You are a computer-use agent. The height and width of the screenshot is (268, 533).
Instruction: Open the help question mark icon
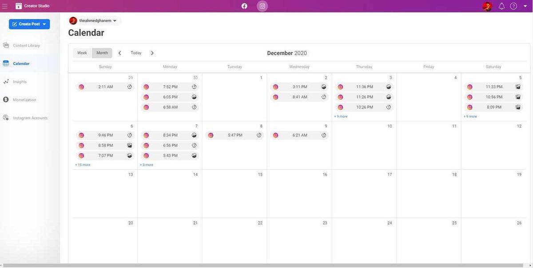click(513, 6)
